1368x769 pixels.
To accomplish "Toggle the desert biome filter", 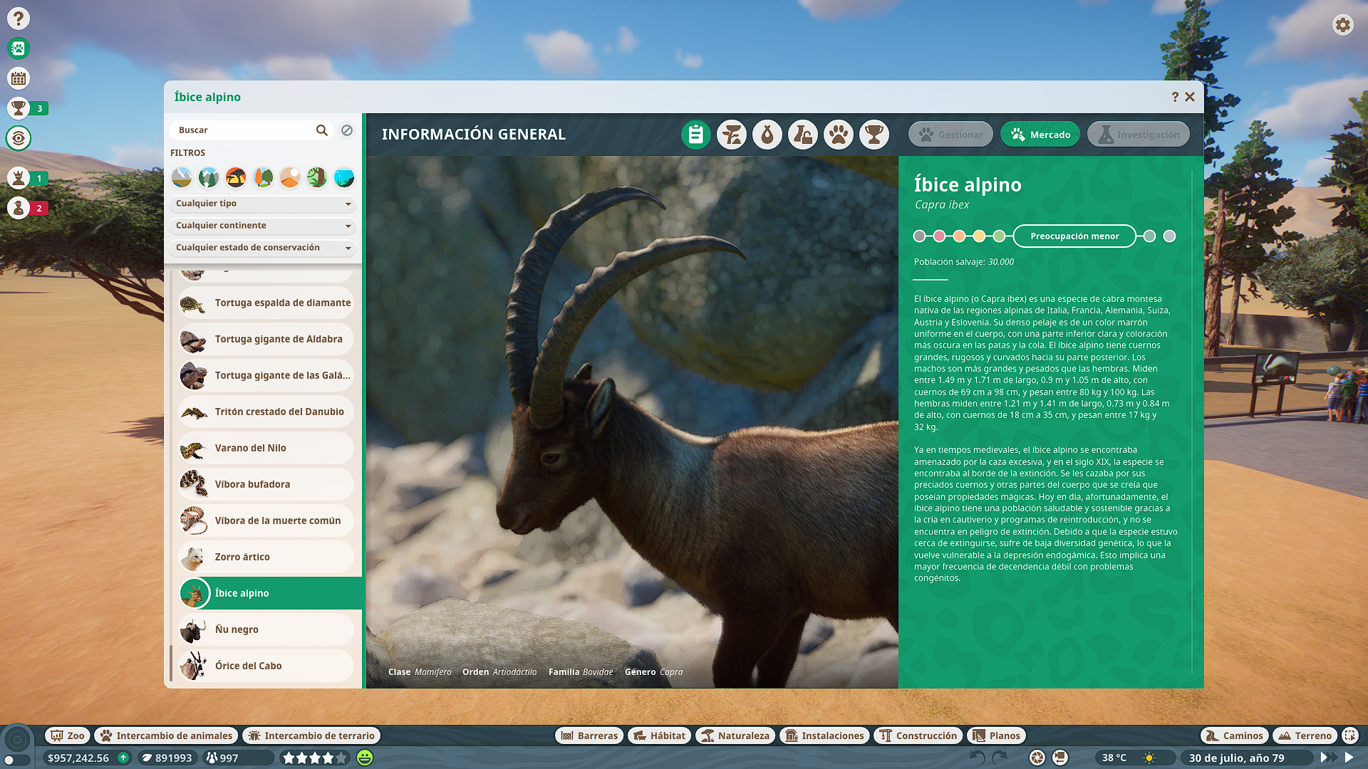I will pyautogui.click(x=290, y=177).
